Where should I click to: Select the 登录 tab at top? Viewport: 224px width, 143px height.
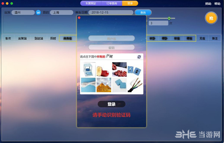(130, 3)
